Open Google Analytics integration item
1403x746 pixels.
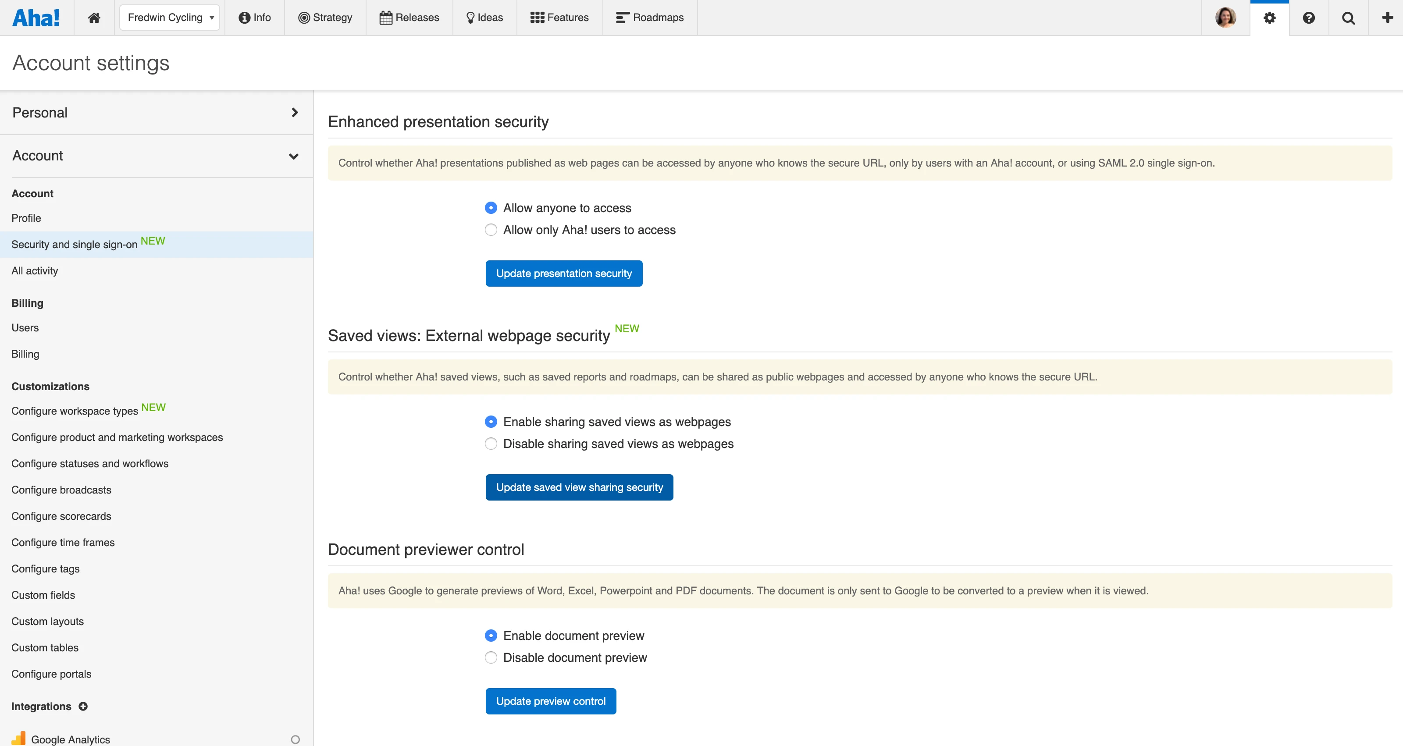coord(70,739)
